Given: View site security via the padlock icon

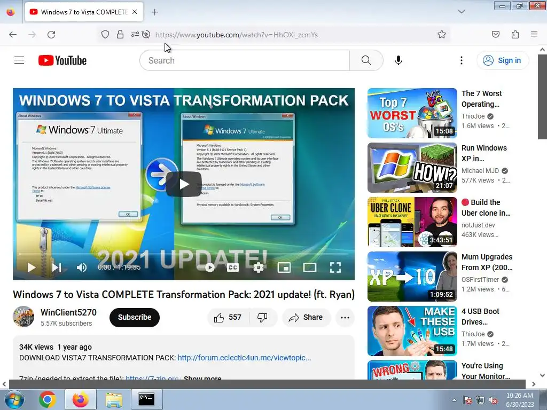Looking at the screenshot, I should coord(120,34).
